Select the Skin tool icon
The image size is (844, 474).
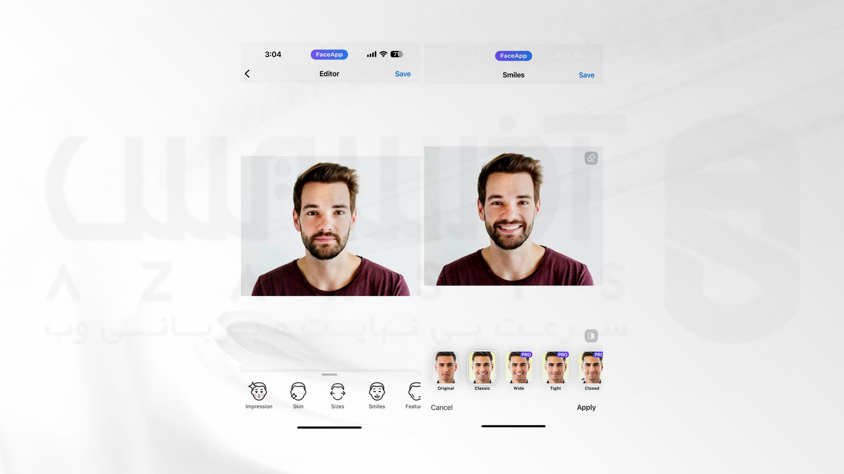coord(298,391)
